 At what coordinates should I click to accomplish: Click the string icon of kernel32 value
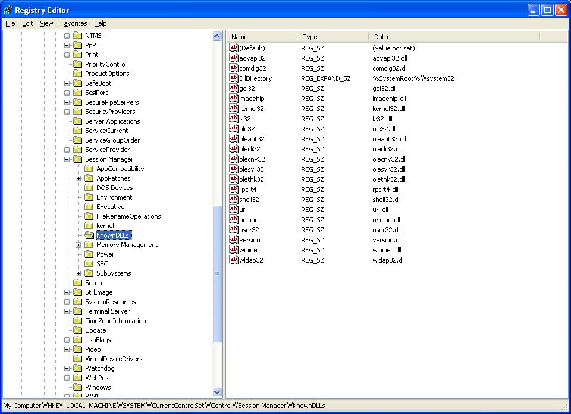tap(233, 108)
